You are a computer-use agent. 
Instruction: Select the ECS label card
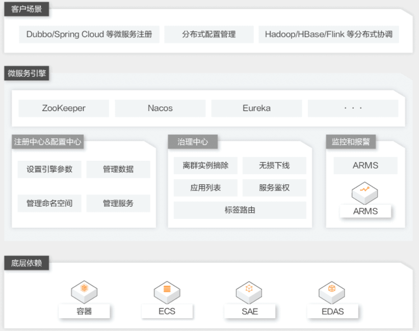coord(167,311)
